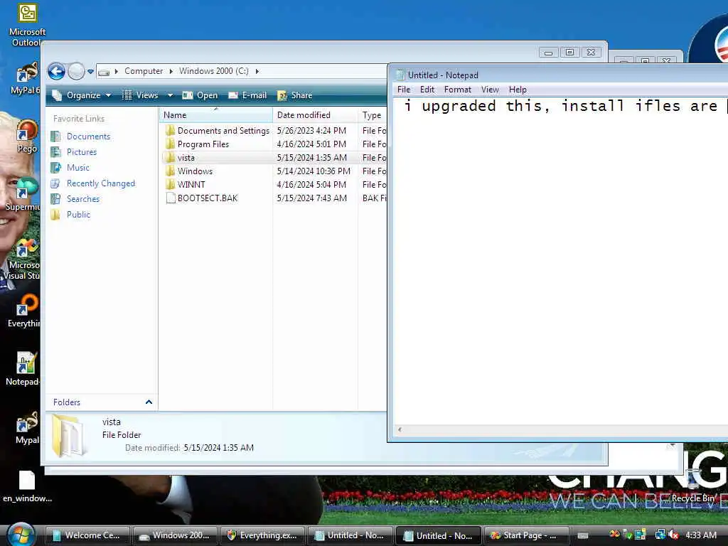
Task: Click the Windows 2000 (C:) breadcrumb
Action: pyautogui.click(x=213, y=71)
